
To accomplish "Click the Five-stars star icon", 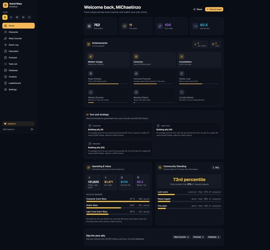I will pos(125,26).
